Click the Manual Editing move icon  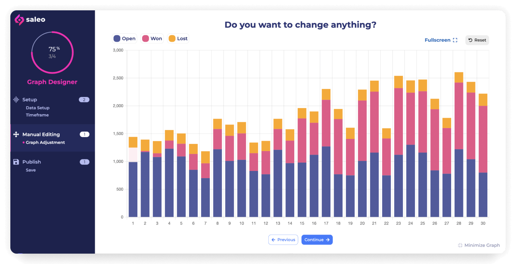point(16,134)
